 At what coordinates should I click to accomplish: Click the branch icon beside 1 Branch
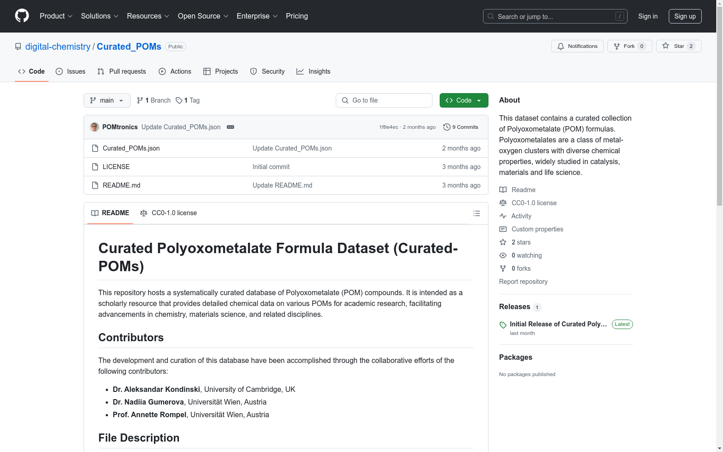coord(140,100)
